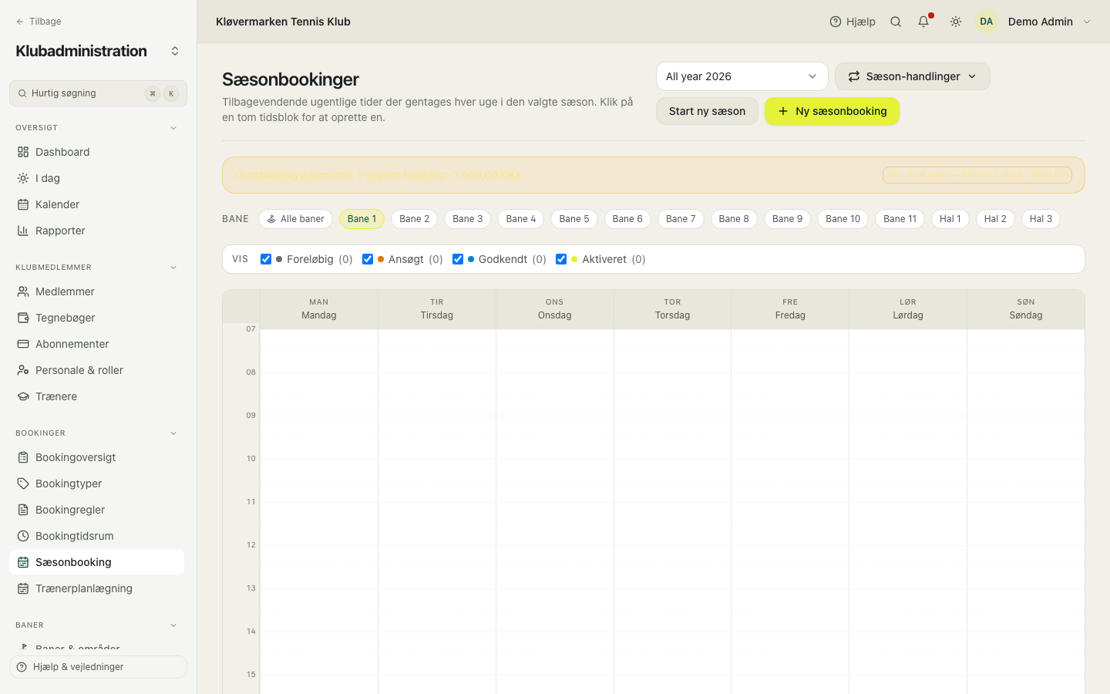Viewport: 1110px width, 694px height.
Task: Select the Hal 1 court filter
Action: 950,219
